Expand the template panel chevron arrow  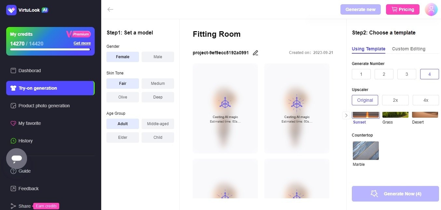tap(346, 115)
